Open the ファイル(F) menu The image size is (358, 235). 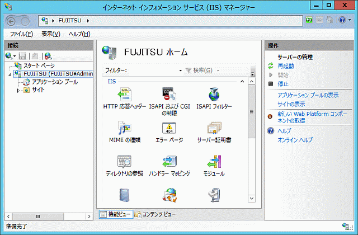[21, 34]
